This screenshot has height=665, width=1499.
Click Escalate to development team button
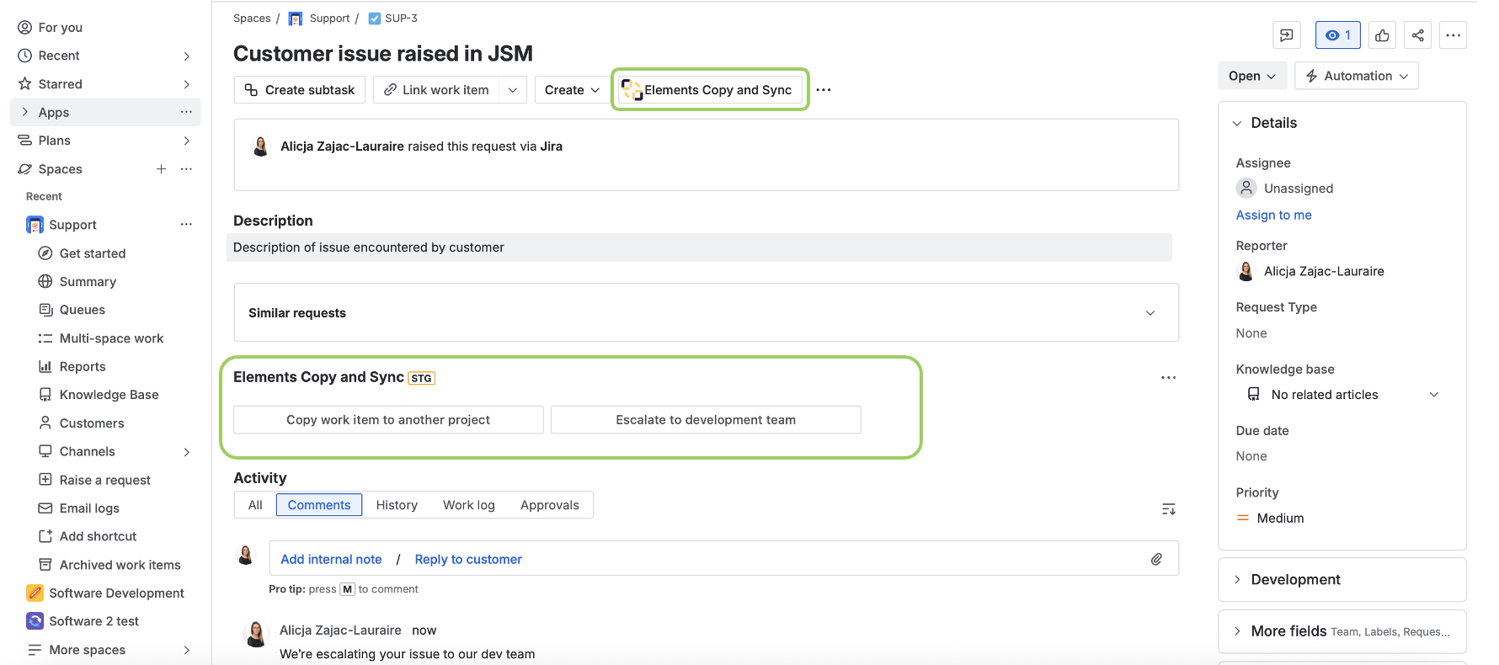(x=705, y=420)
